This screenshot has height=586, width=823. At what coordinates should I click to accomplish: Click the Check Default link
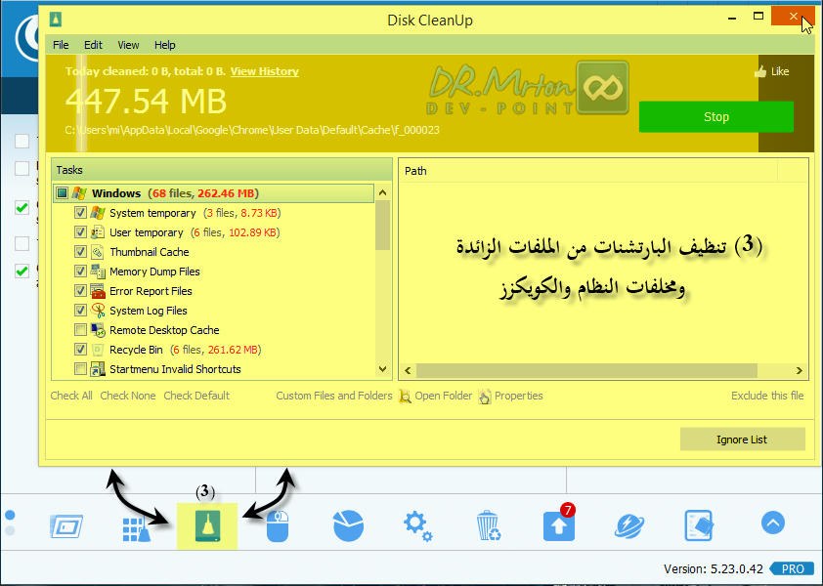pos(196,396)
